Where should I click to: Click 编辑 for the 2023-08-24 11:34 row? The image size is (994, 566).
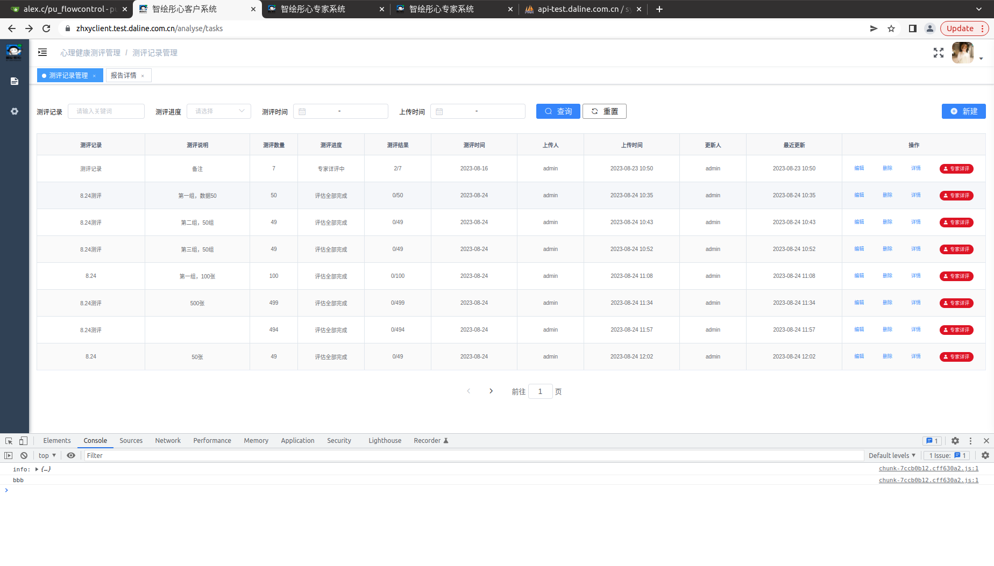tap(859, 303)
